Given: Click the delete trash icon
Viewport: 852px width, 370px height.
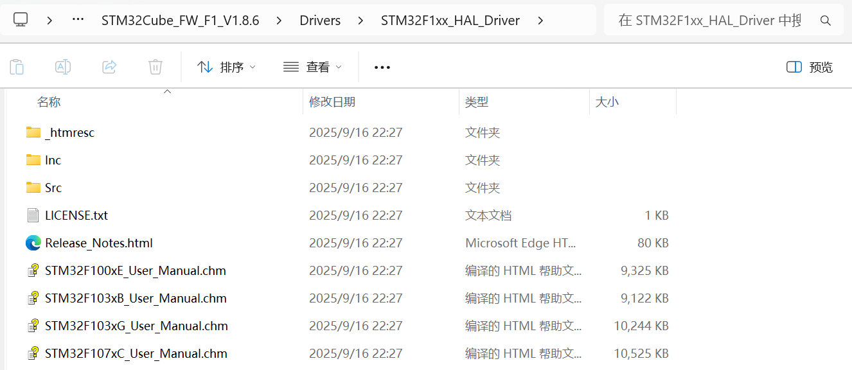Looking at the screenshot, I should [155, 67].
